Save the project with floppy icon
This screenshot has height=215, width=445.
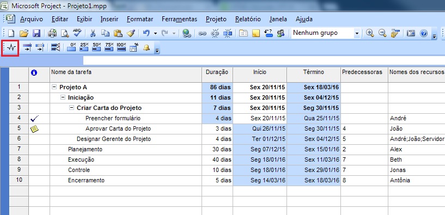coord(37,33)
